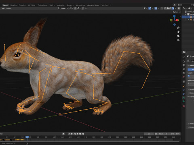Collapse the Collection tree row

point(186,14)
